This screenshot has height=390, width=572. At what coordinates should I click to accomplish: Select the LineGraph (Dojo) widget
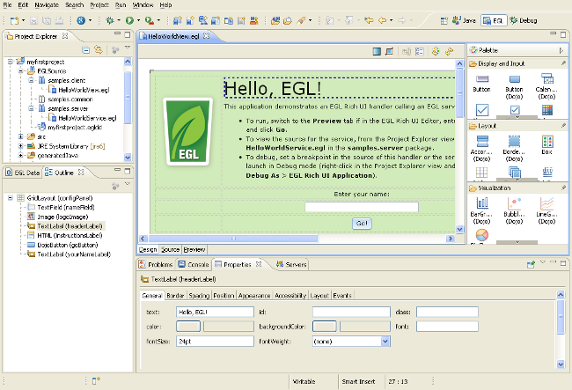pyautogui.click(x=546, y=210)
